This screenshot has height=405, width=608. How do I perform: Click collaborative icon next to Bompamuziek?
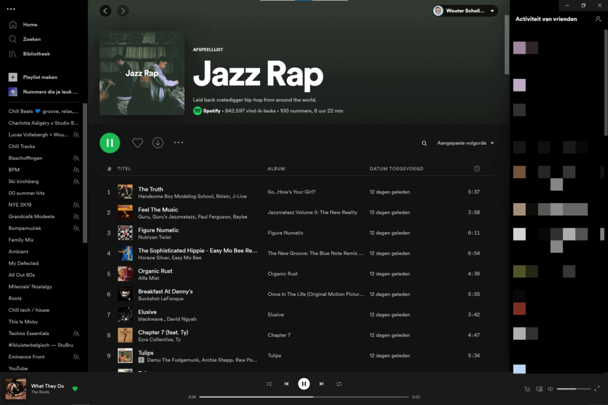click(x=76, y=229)
